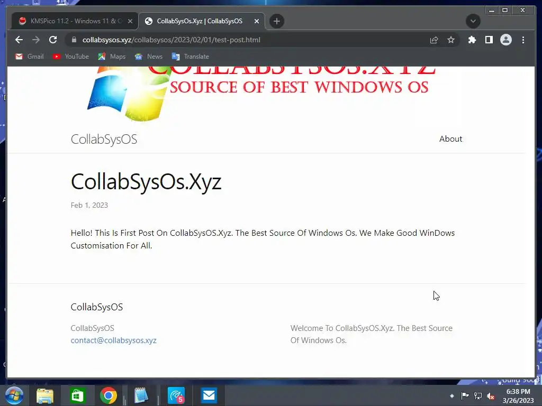
Task: Minimize the Chrome window
Action: 492,11
